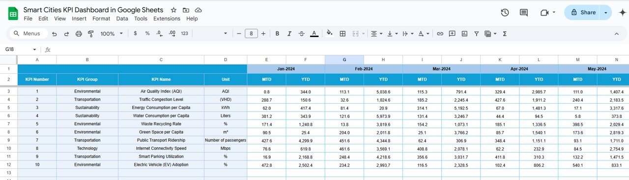Open the borders tool
The image size is (629, 180).
343,34
